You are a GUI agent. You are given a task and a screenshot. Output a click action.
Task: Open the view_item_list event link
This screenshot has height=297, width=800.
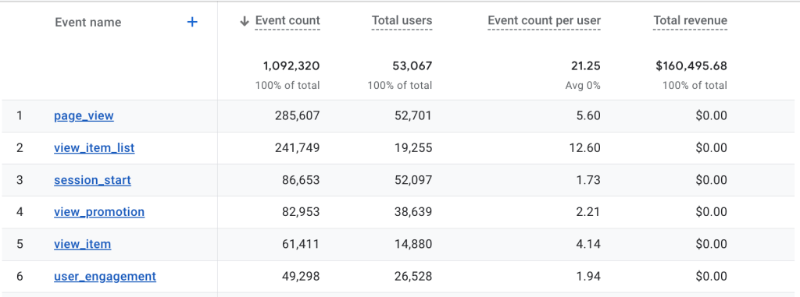(95, 148)
